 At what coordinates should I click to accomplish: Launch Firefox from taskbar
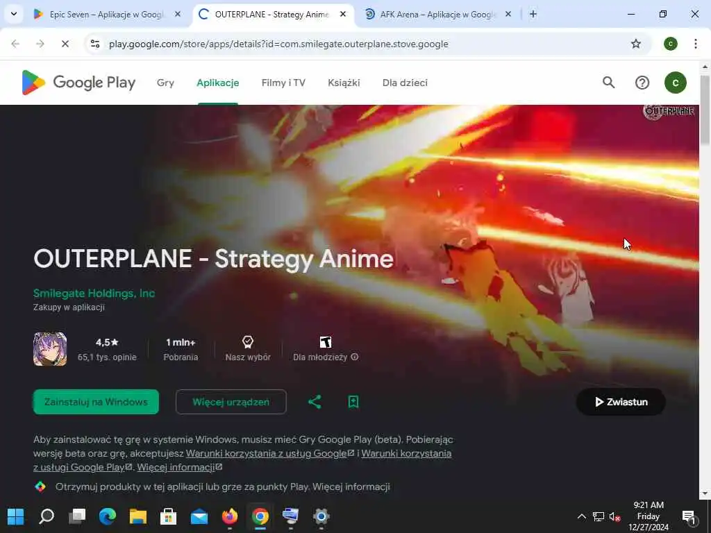(229, 516)
